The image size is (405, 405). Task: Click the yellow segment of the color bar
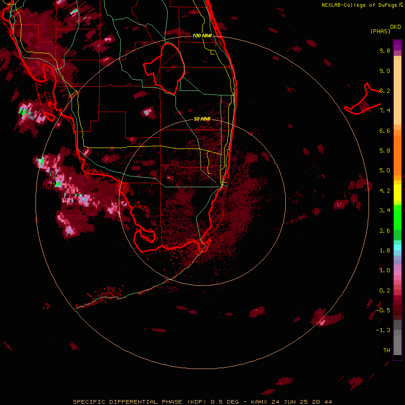click(x=397, y=193)
